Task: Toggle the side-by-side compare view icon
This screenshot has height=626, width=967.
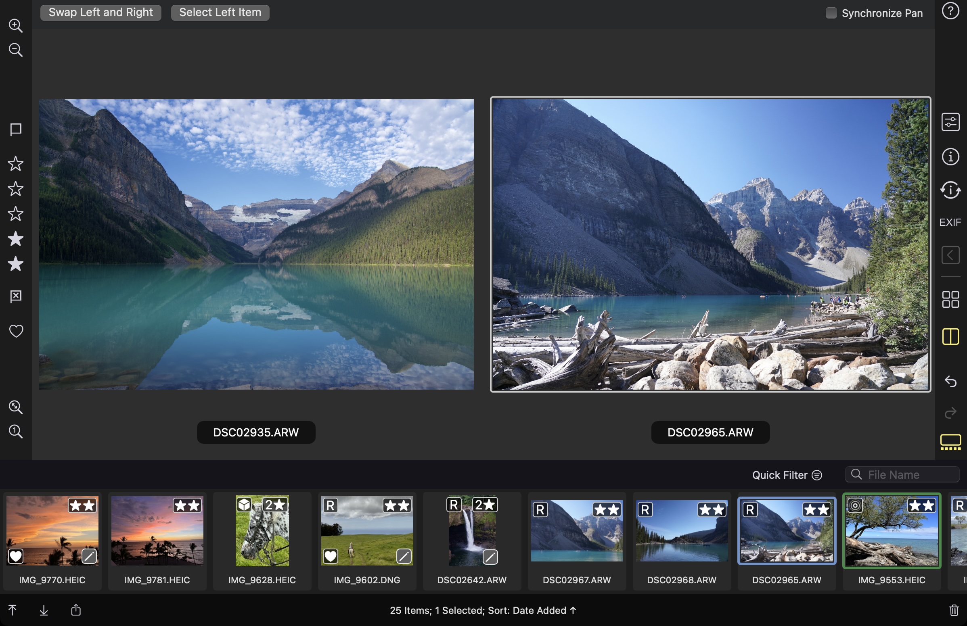Action: point(950,336)
